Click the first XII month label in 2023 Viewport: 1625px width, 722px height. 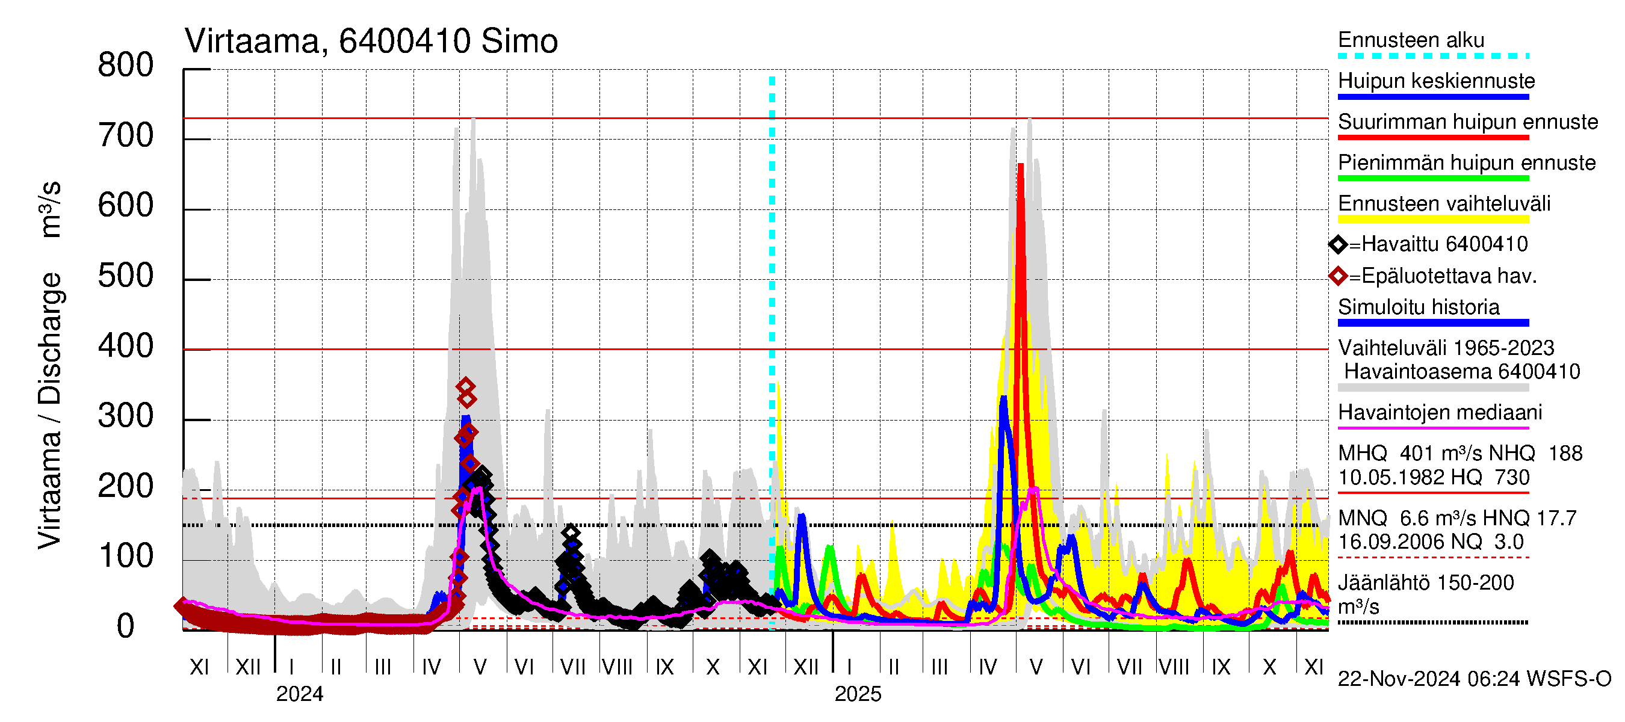pos(248,667)
